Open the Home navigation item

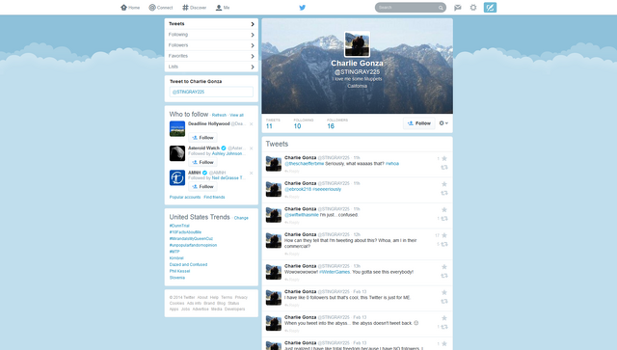130,8
